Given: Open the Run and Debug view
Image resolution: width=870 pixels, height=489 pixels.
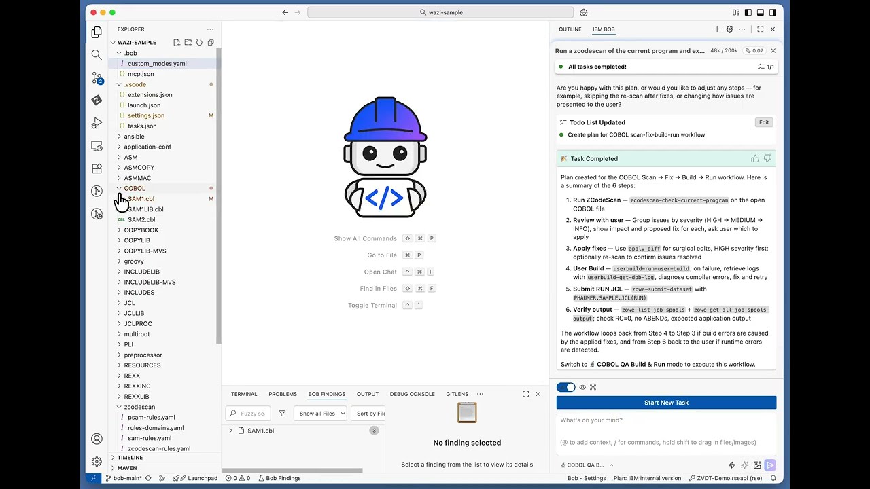Looking at the screenshot, I should pyautogui.click(x=97, y=124).
